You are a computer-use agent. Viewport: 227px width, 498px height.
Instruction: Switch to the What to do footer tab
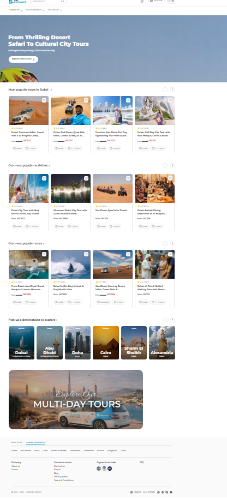tap(16, 442)
